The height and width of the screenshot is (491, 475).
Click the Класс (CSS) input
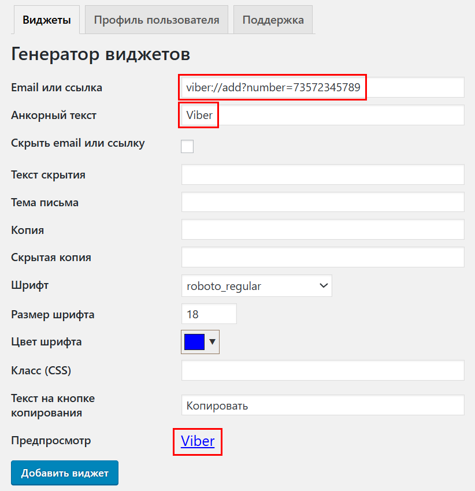(322, 370)
